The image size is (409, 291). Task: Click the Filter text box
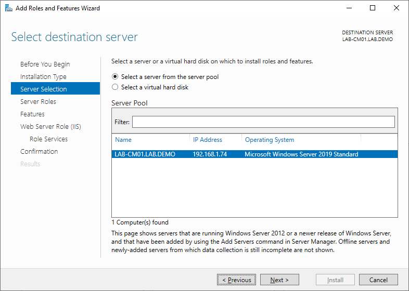[263, 122]
